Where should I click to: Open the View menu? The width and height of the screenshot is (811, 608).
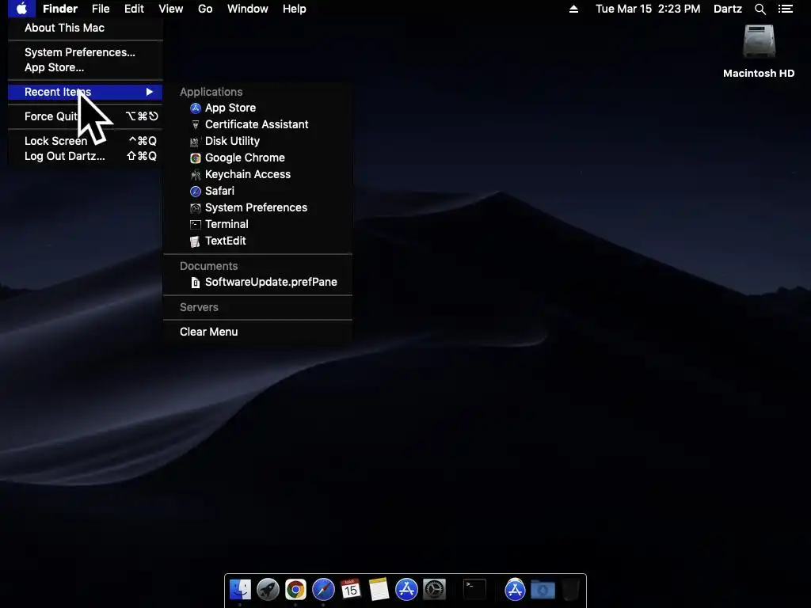[171, 9]
